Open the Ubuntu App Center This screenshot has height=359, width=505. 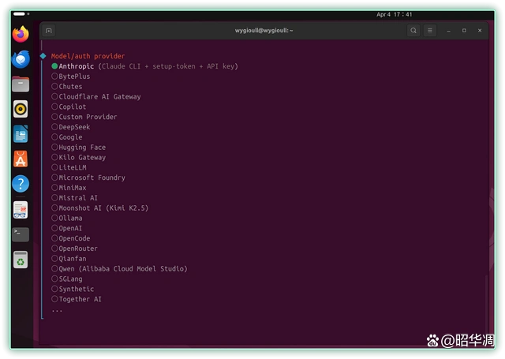pos(21,159)
